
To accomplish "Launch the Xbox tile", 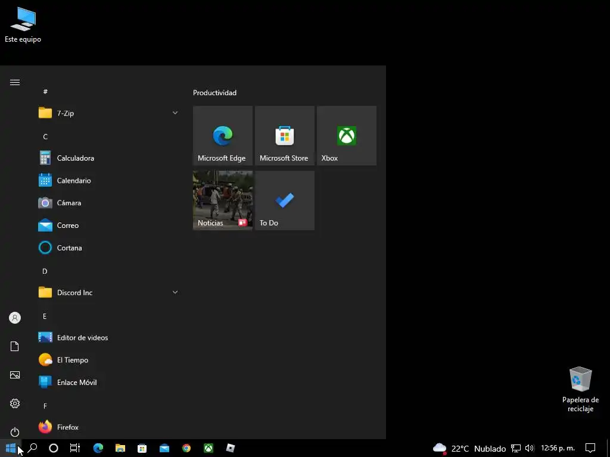I will pyautogui.click(x=347, y=136).
